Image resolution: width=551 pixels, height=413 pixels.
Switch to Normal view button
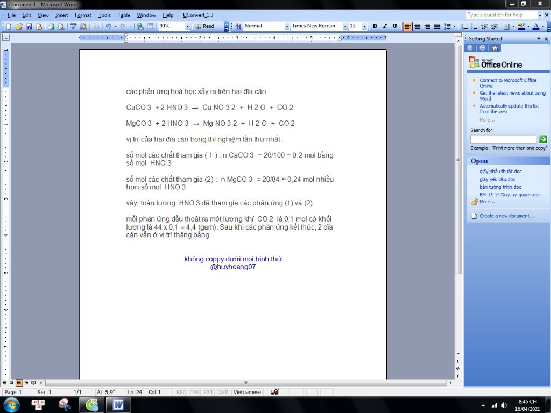(x=4, y=383)
